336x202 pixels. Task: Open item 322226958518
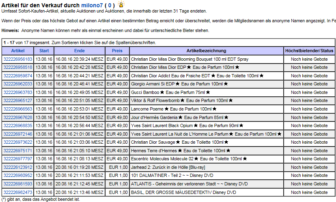coord(18,67)
